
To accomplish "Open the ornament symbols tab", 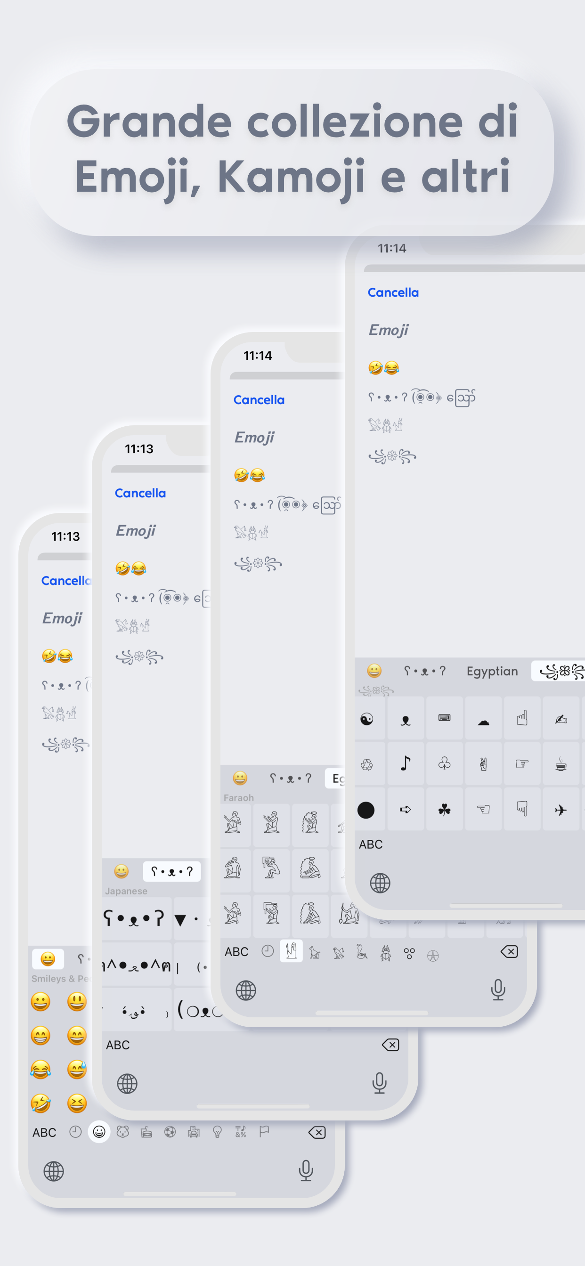I will click(561, 671).
